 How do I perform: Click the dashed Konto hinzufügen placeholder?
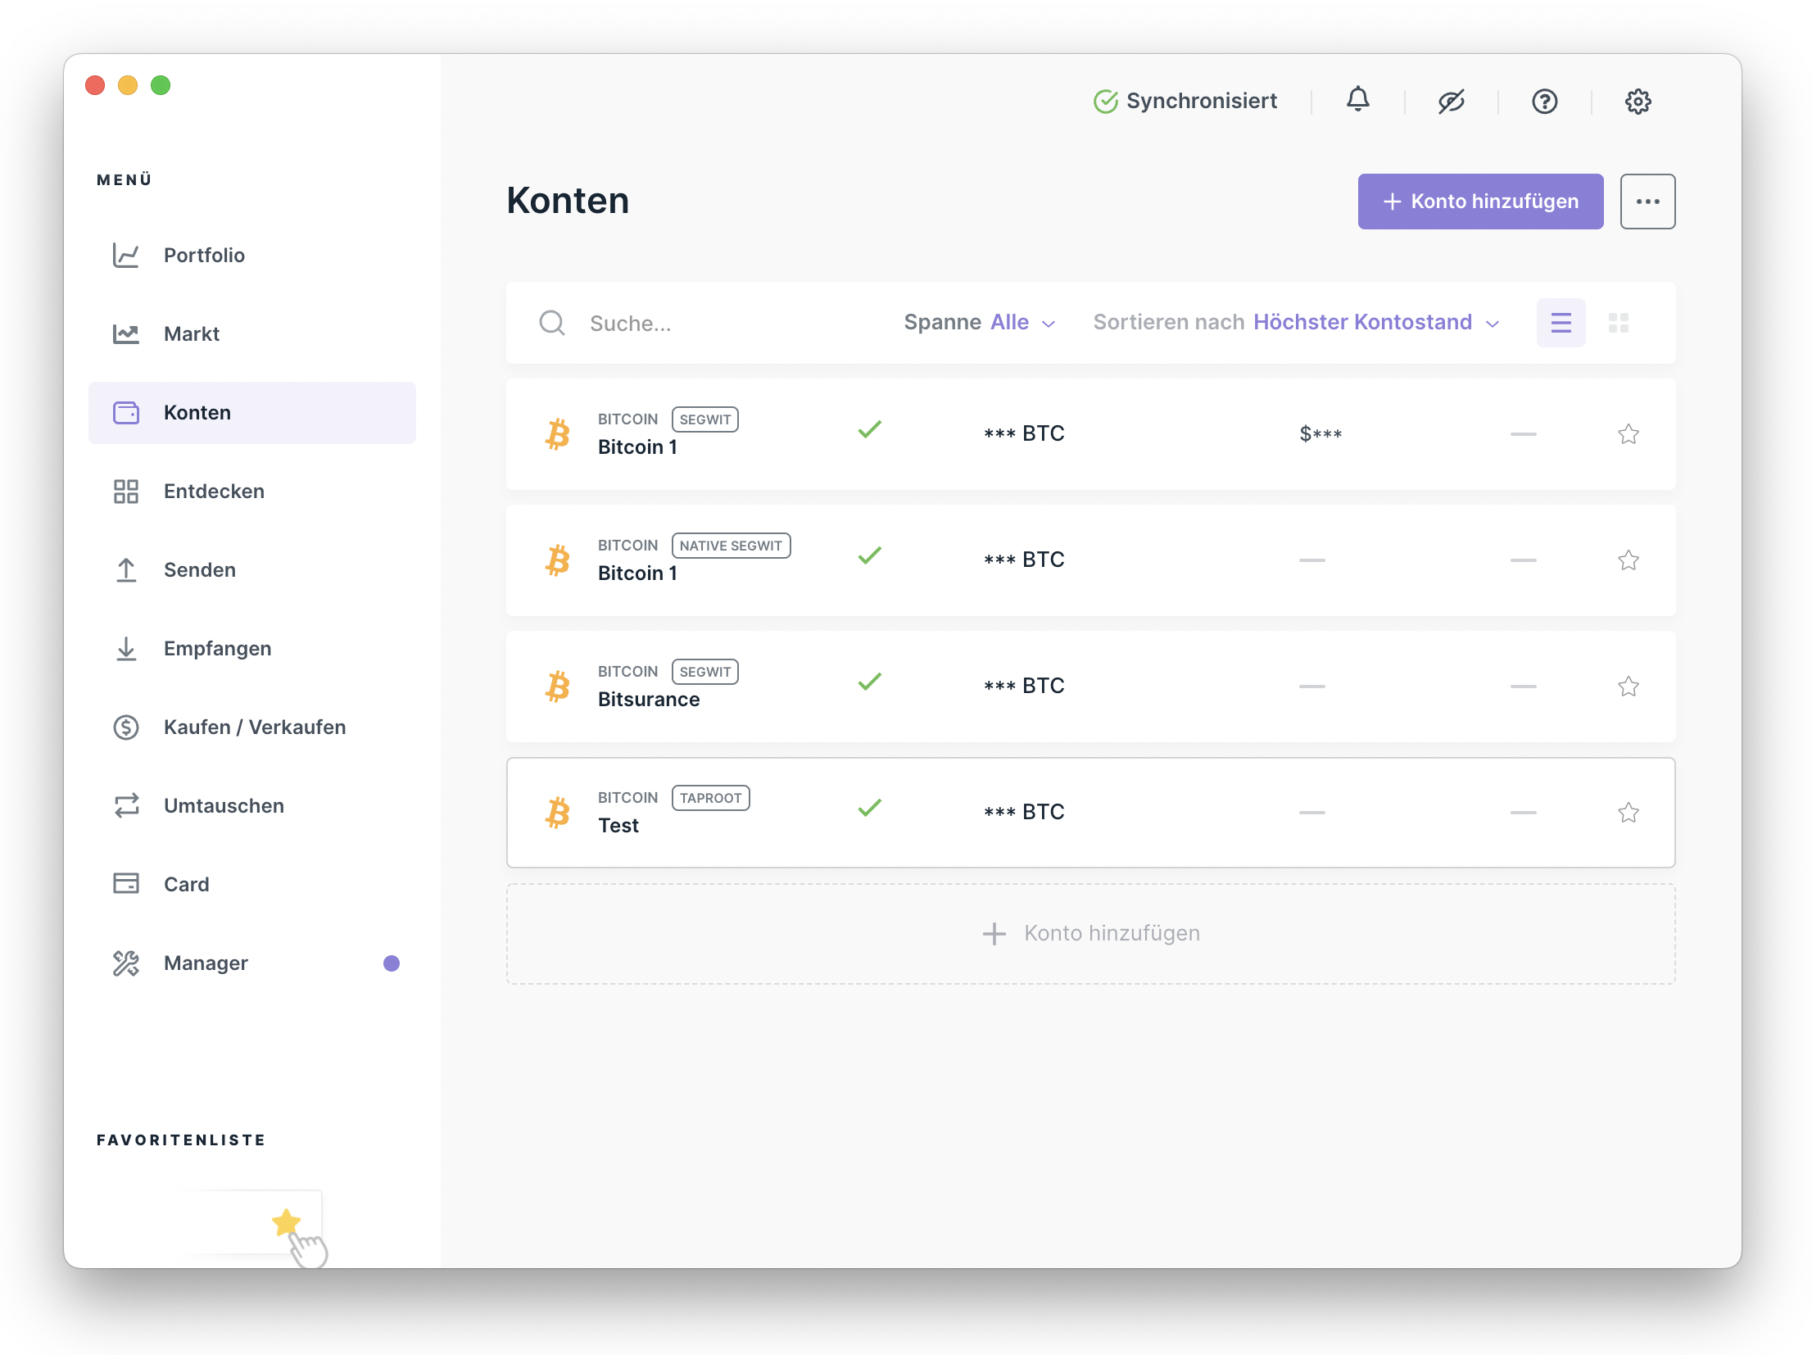(x=1090, y=933)
